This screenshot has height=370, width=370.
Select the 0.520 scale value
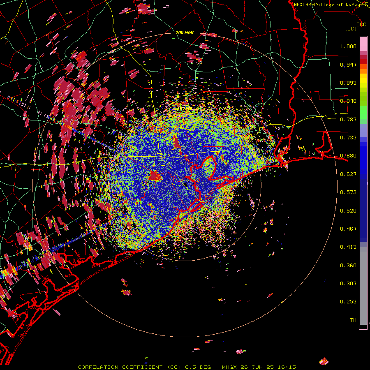click(x=348, y=211)
